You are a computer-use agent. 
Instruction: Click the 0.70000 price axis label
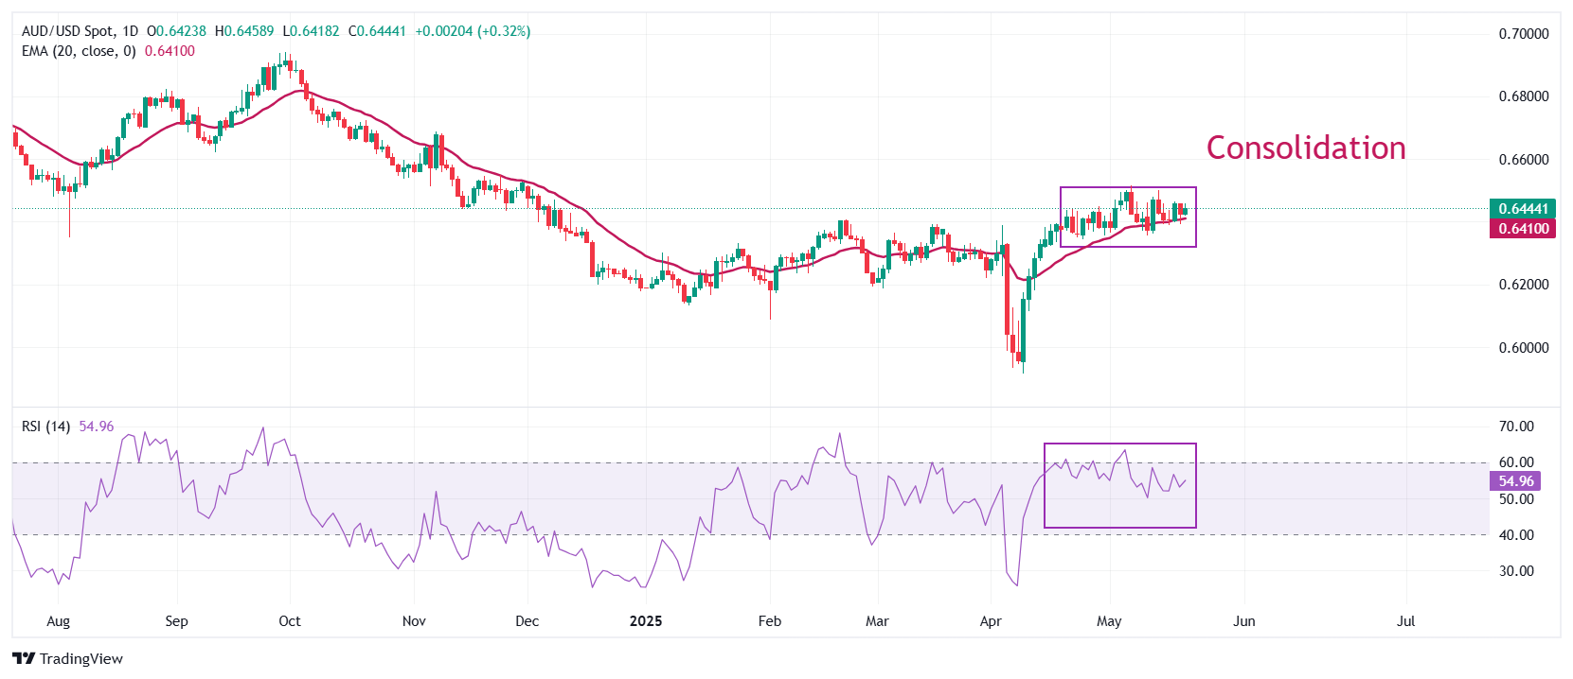point(1523,34)
